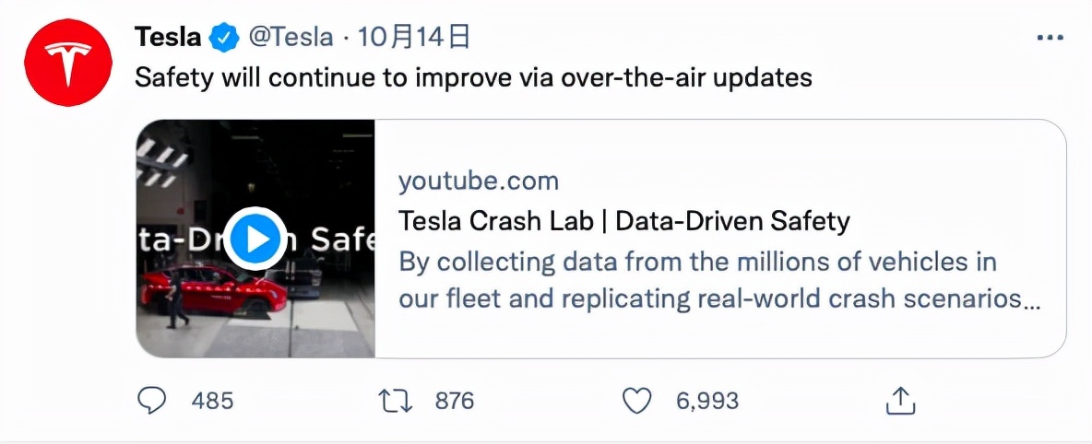Open the Tesla display name profile link
This screenshot has height=444, width=1092.
point(167,37)
